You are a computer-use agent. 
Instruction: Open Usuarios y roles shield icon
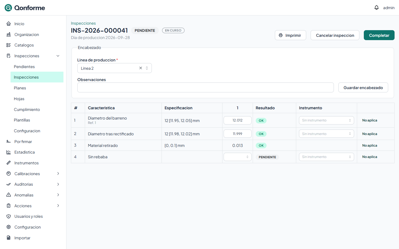(9, 216)
